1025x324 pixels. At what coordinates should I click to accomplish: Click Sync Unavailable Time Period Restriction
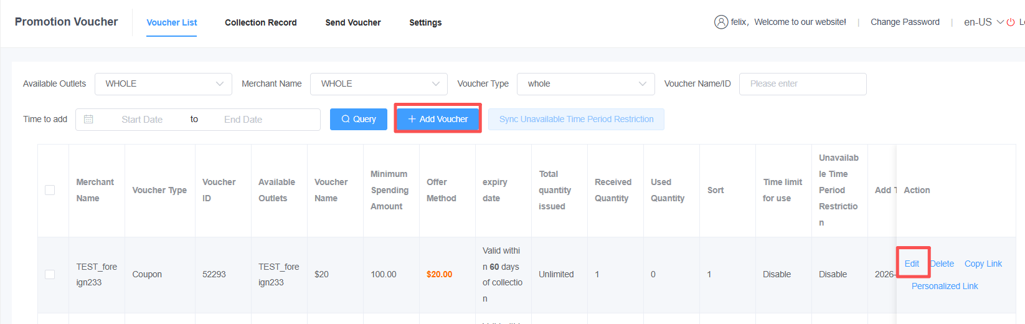(x=576, y=119)
